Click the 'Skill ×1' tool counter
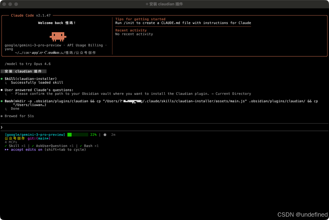Image resolution: width=329 pixels, height=220 pixels. (17, 146)
